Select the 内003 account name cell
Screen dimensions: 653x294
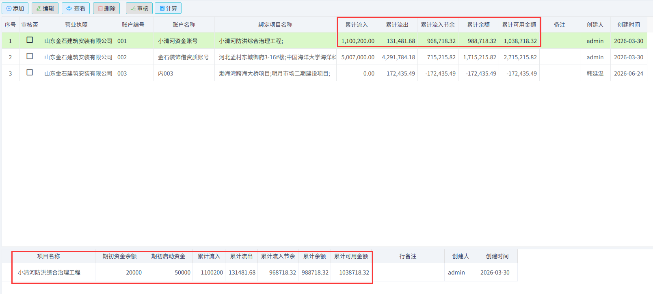[x=184, y=73]
